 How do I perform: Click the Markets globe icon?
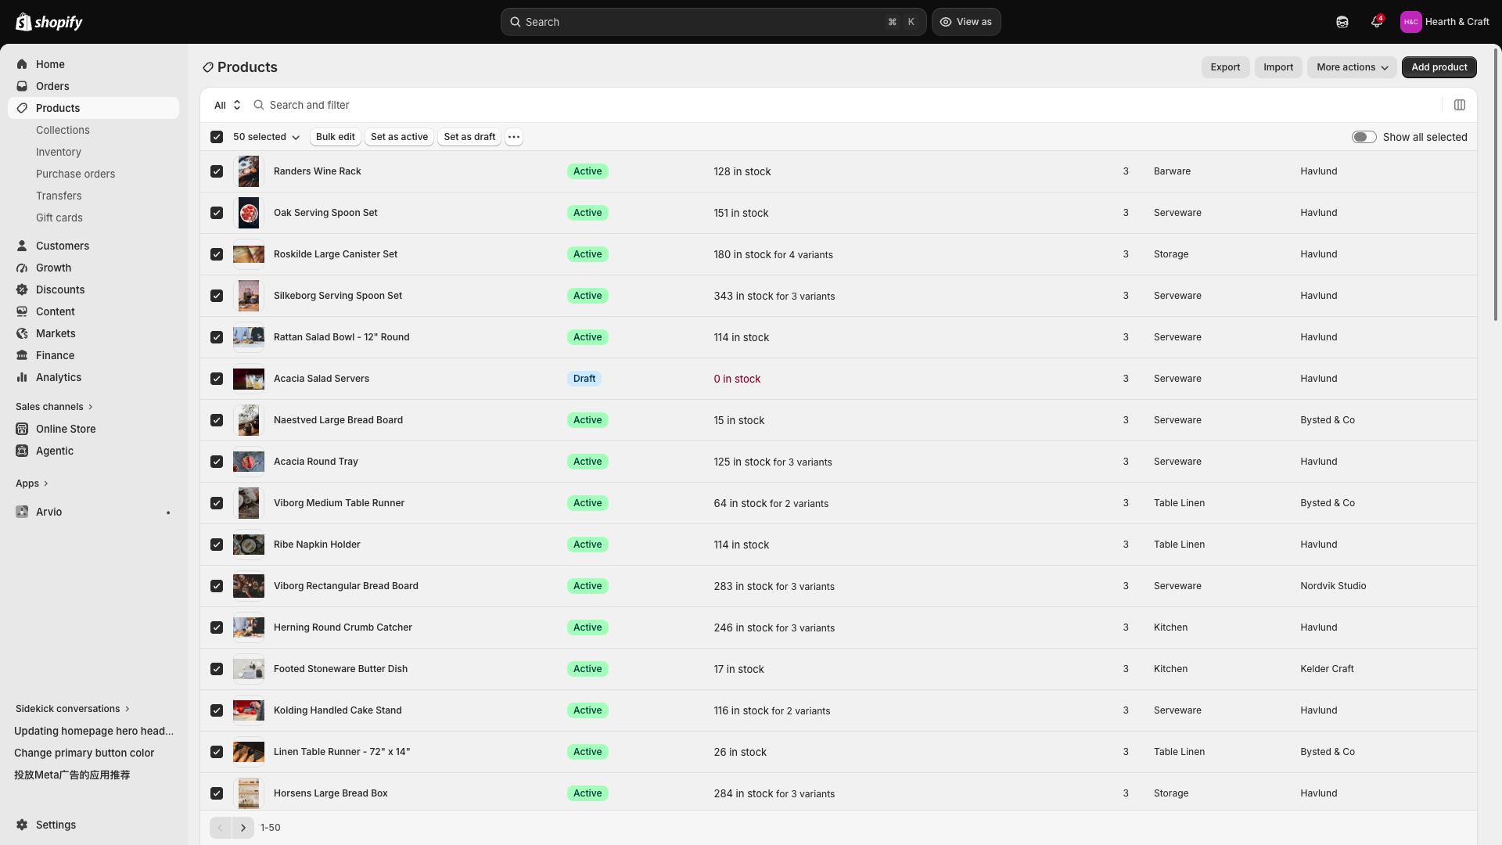coord(22,333)
